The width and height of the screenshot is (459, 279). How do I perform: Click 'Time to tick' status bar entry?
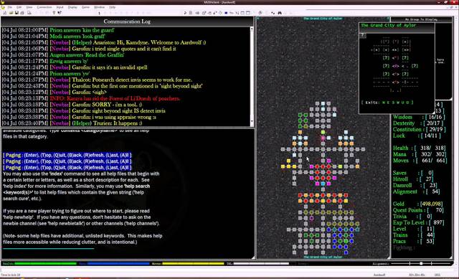coord(11,275)
